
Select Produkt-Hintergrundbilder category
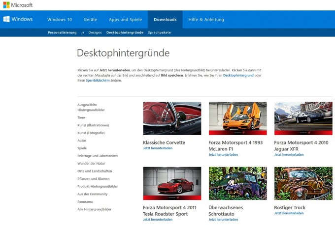[98, 186]
